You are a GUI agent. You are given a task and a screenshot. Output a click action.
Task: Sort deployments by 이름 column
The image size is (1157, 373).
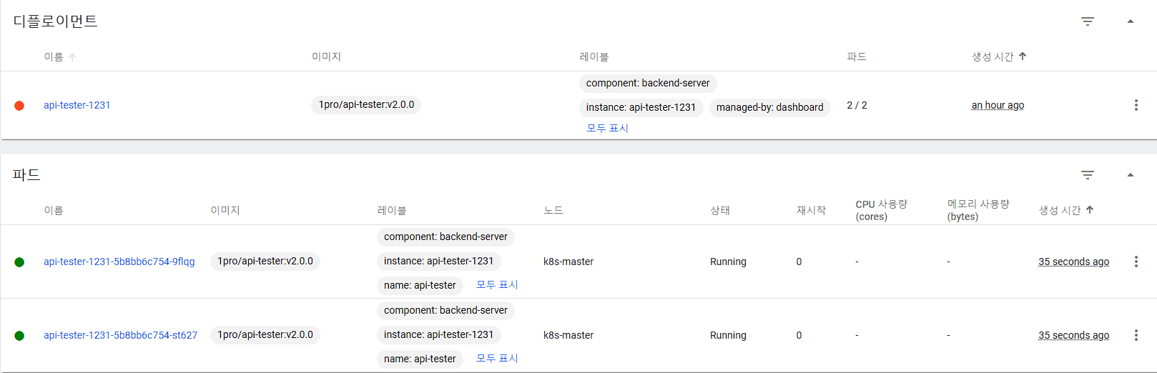pyautogui.click(x=54, y=56)
